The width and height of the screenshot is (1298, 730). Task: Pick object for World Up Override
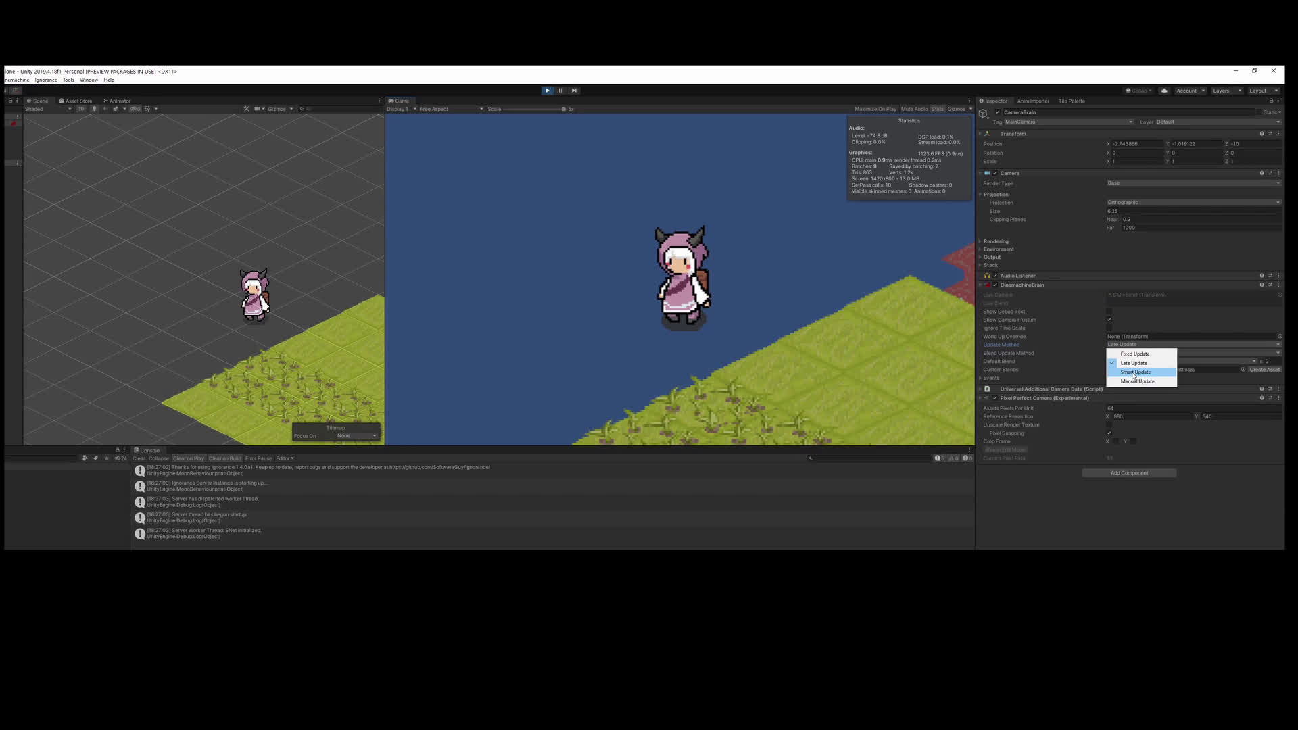[x=1279, y=337]
